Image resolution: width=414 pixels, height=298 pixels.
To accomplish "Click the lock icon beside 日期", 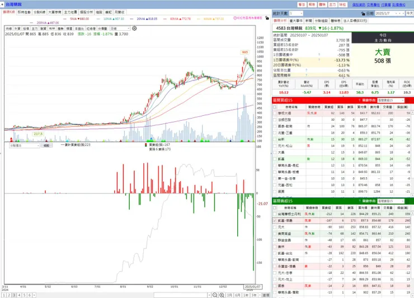I will point(363,13).
